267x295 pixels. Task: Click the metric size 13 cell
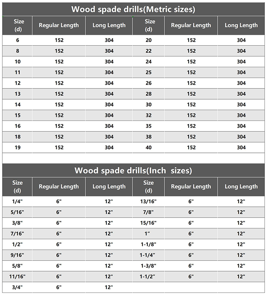pos(17,94)
